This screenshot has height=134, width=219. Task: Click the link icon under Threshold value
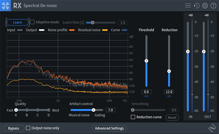[x=146, y=96]
